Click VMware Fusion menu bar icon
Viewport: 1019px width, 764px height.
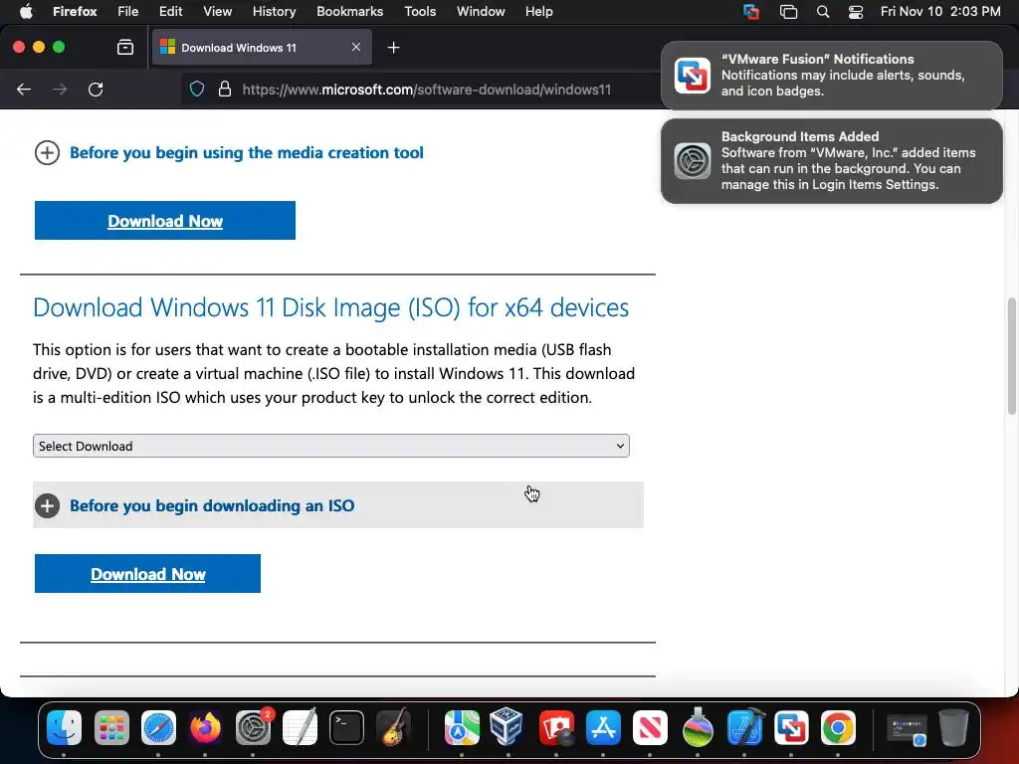pyautogui.click(x=751, y=12)
